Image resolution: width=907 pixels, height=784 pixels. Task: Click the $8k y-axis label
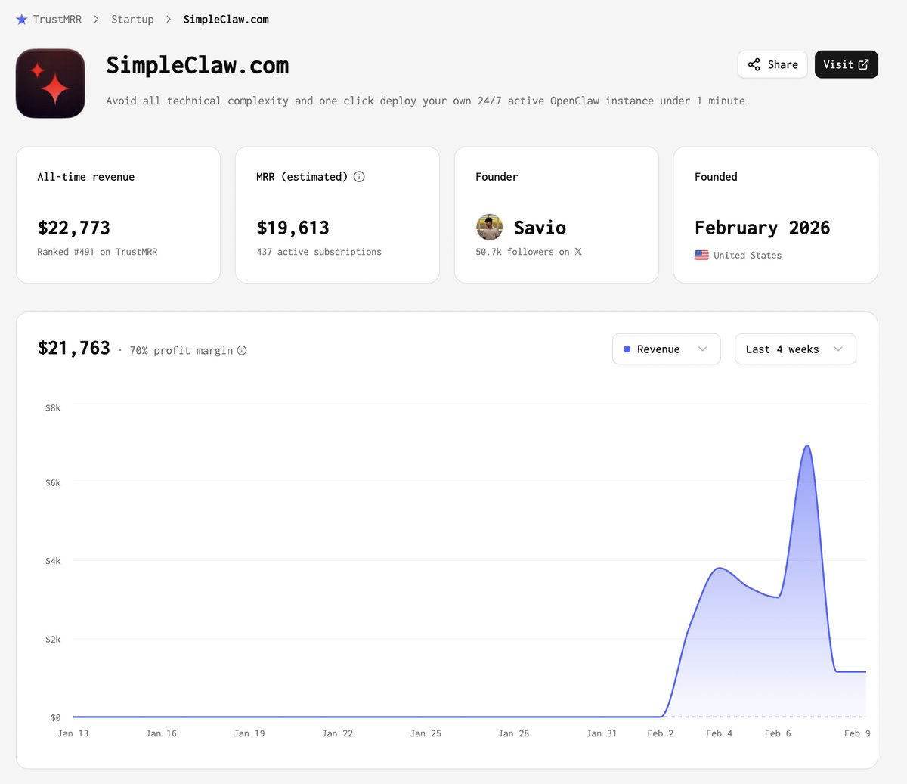click(53, 408)
